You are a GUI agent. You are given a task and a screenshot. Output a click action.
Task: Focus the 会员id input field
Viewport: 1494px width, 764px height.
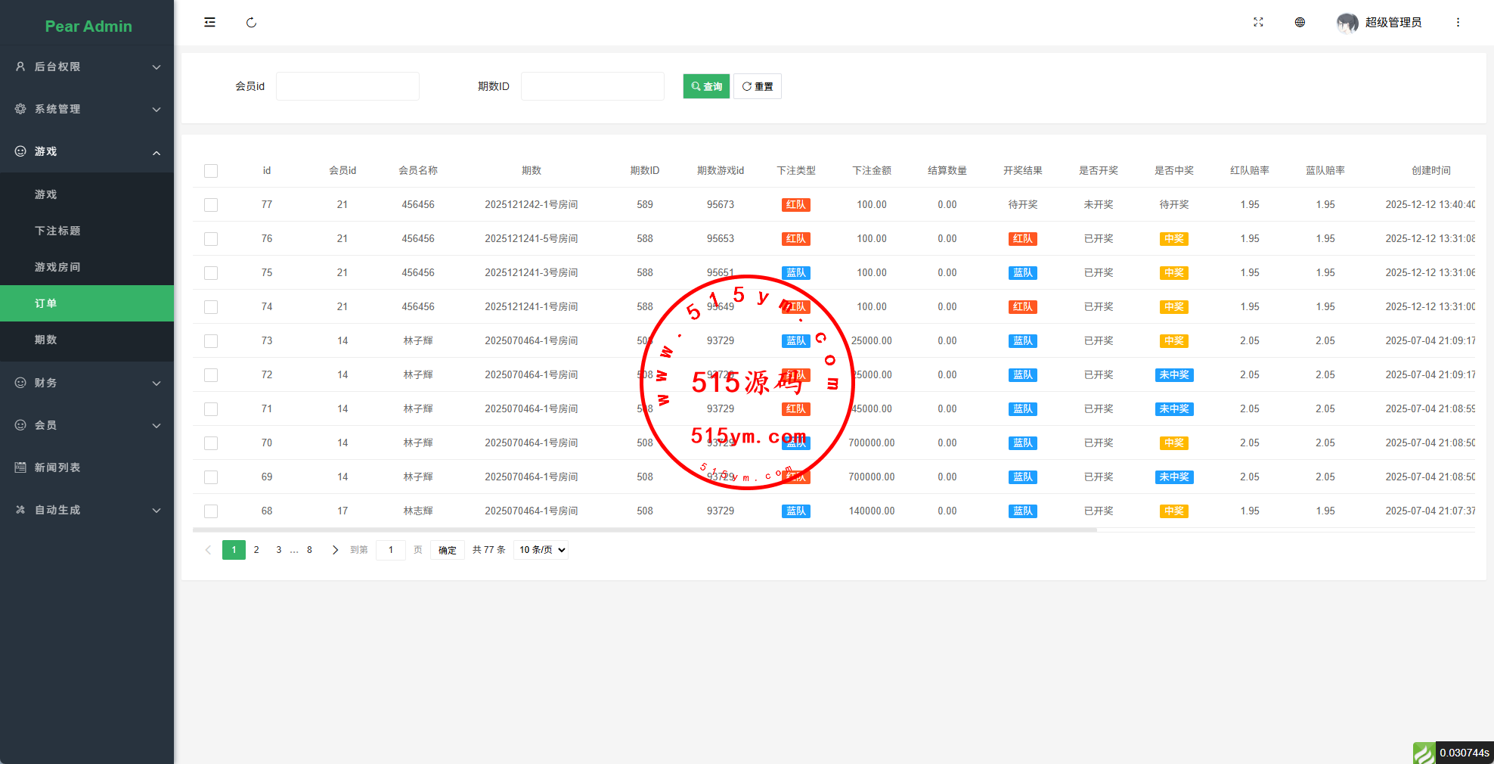tap(347, 86)
